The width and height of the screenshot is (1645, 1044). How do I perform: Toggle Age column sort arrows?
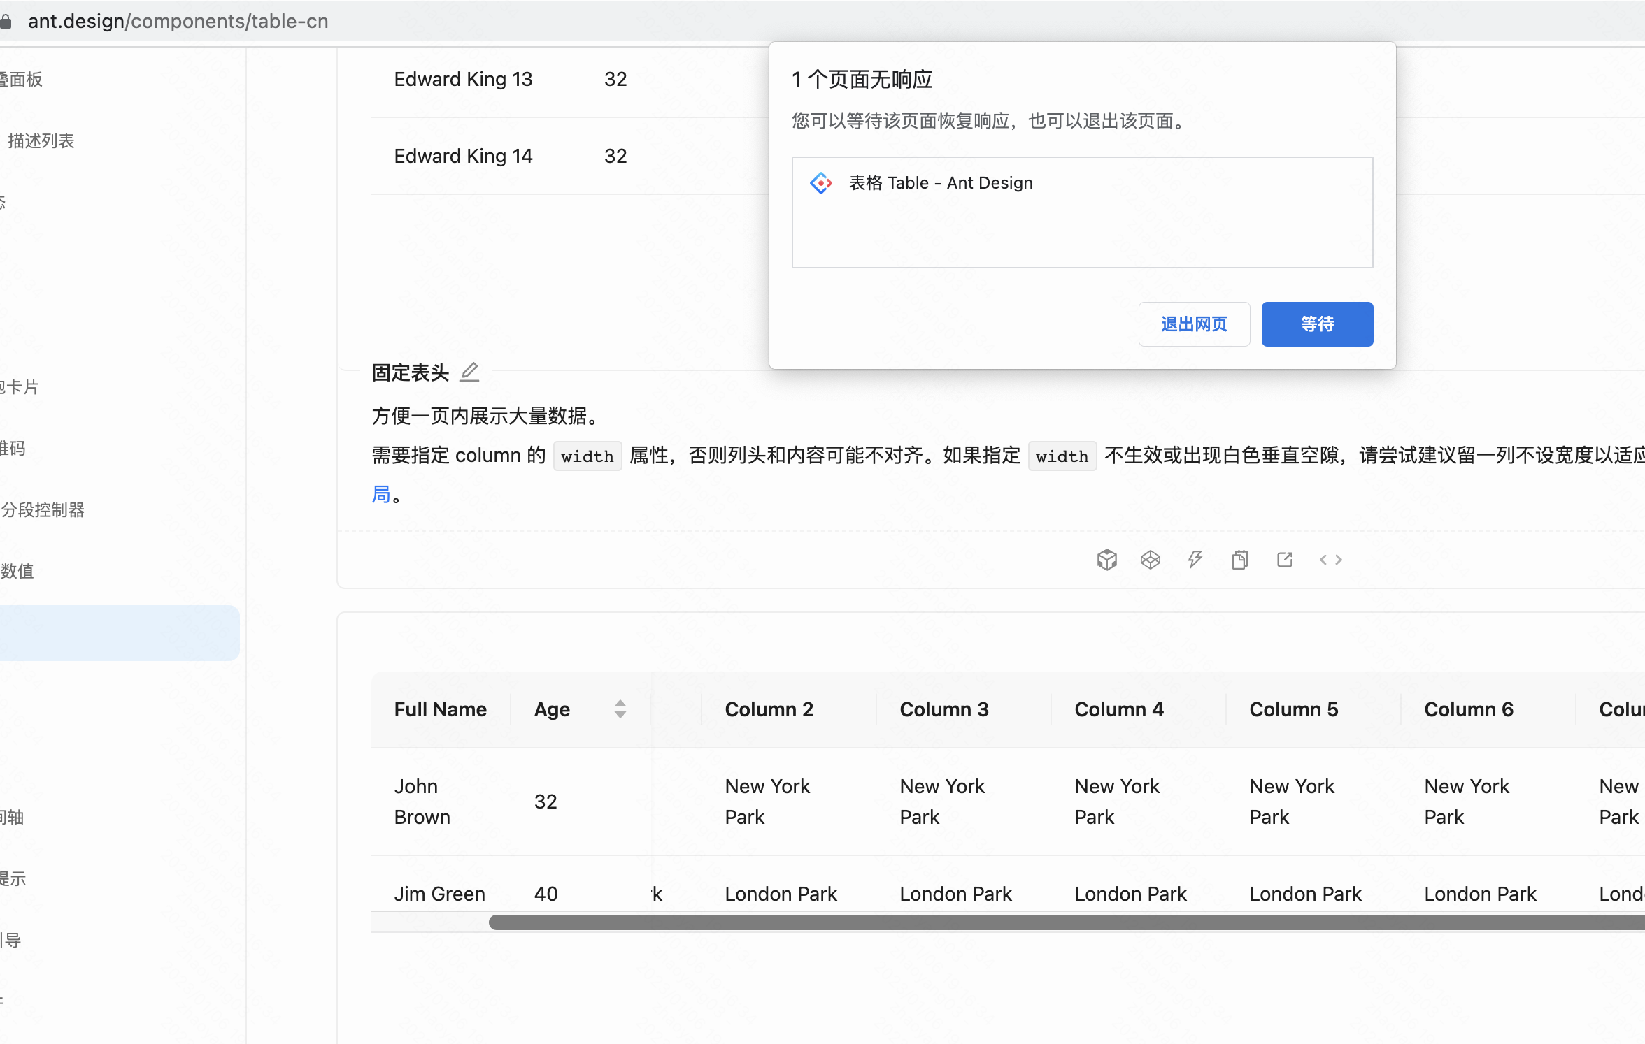tap(620, 709)
